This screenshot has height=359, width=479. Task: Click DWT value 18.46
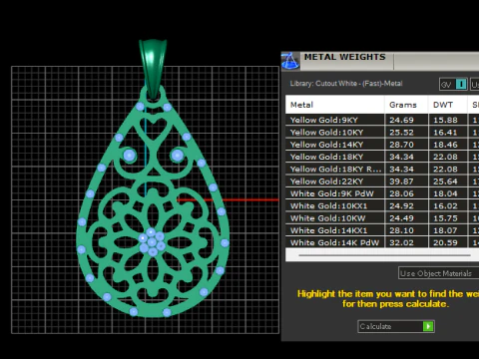tap(445, 145)
